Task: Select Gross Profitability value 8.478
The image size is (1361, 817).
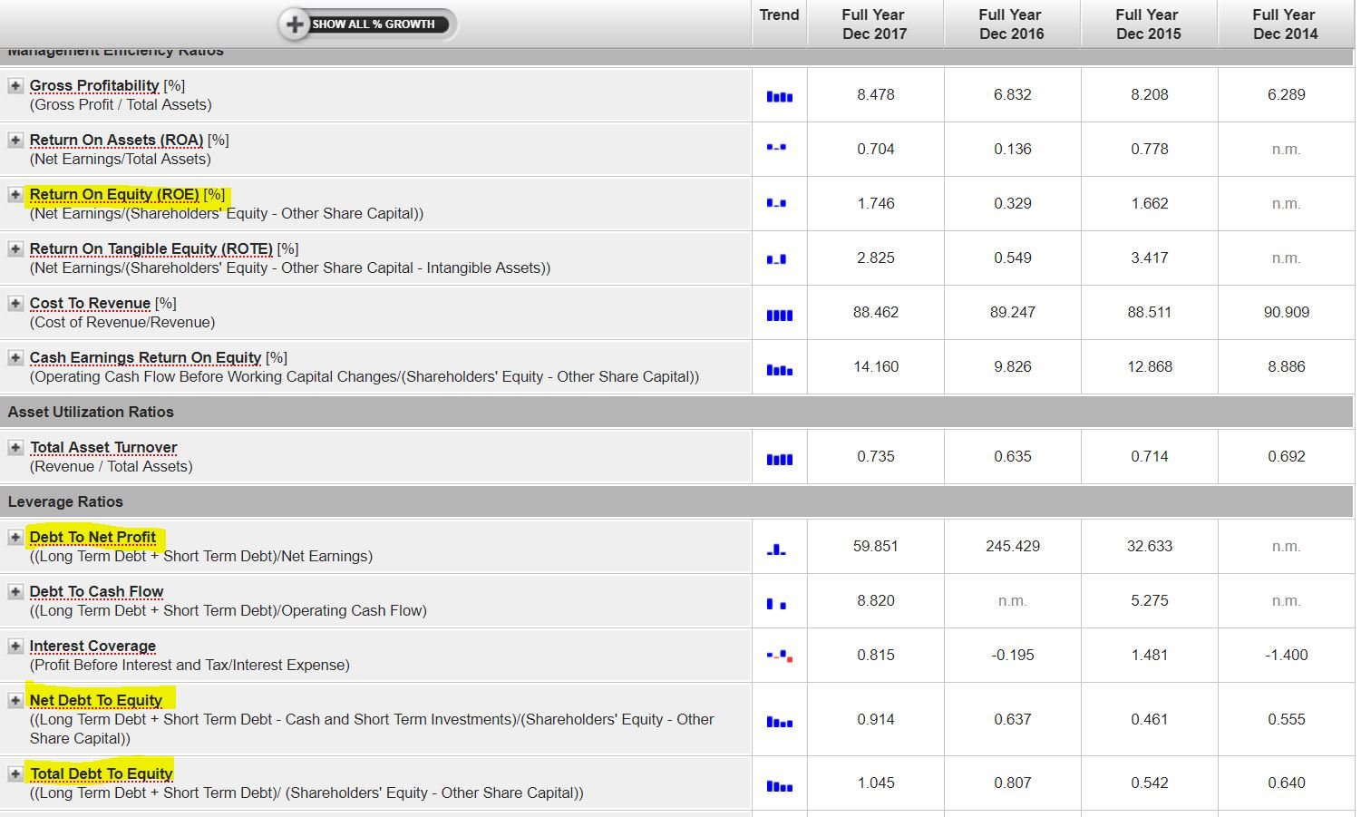Action: [x=875, y=94]
